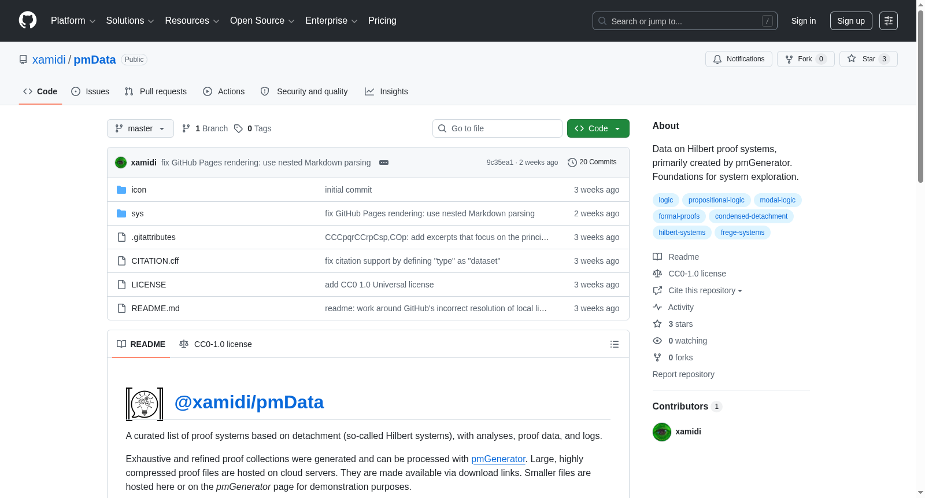Focus the Search or jump to field
The image size is (925, 498).
click(685, 21)
